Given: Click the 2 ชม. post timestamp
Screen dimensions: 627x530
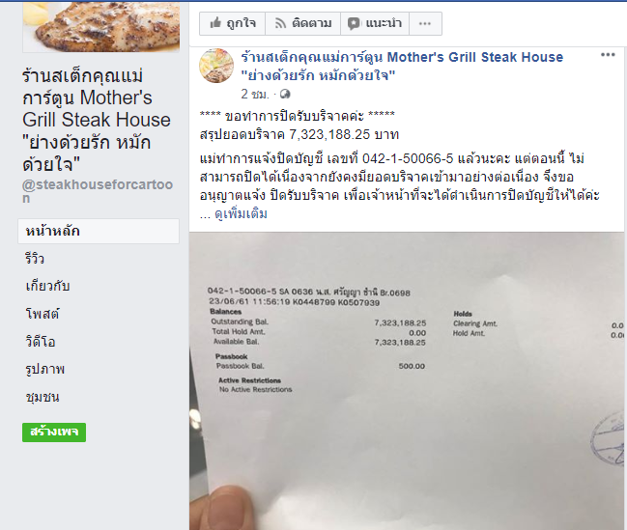Looking at the screenshot, I should point(255,94).
